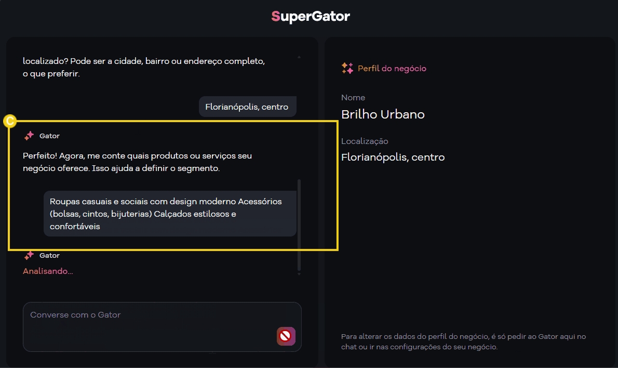The image size is (618, 368).
Task: Click the "Localização" field label
Action: tap(365, 141)
